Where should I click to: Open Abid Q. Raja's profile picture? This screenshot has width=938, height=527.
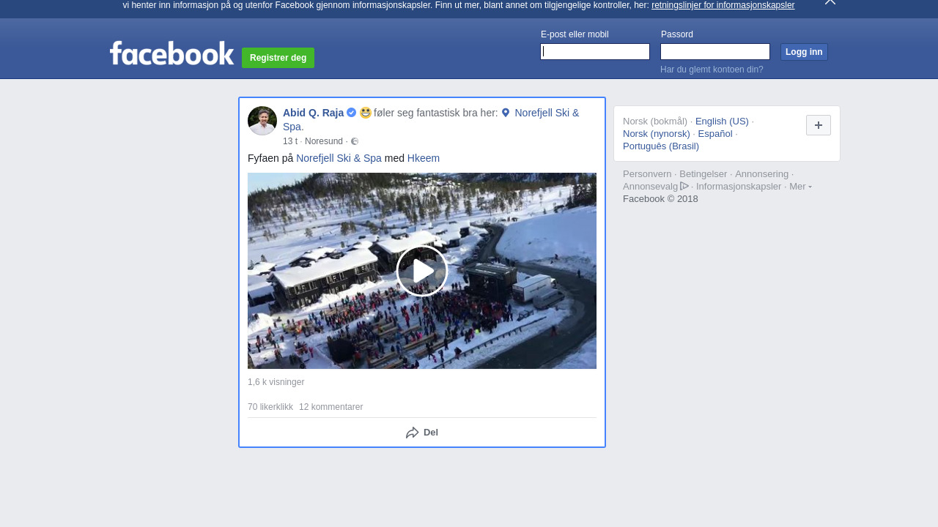[x=262, y=121]
